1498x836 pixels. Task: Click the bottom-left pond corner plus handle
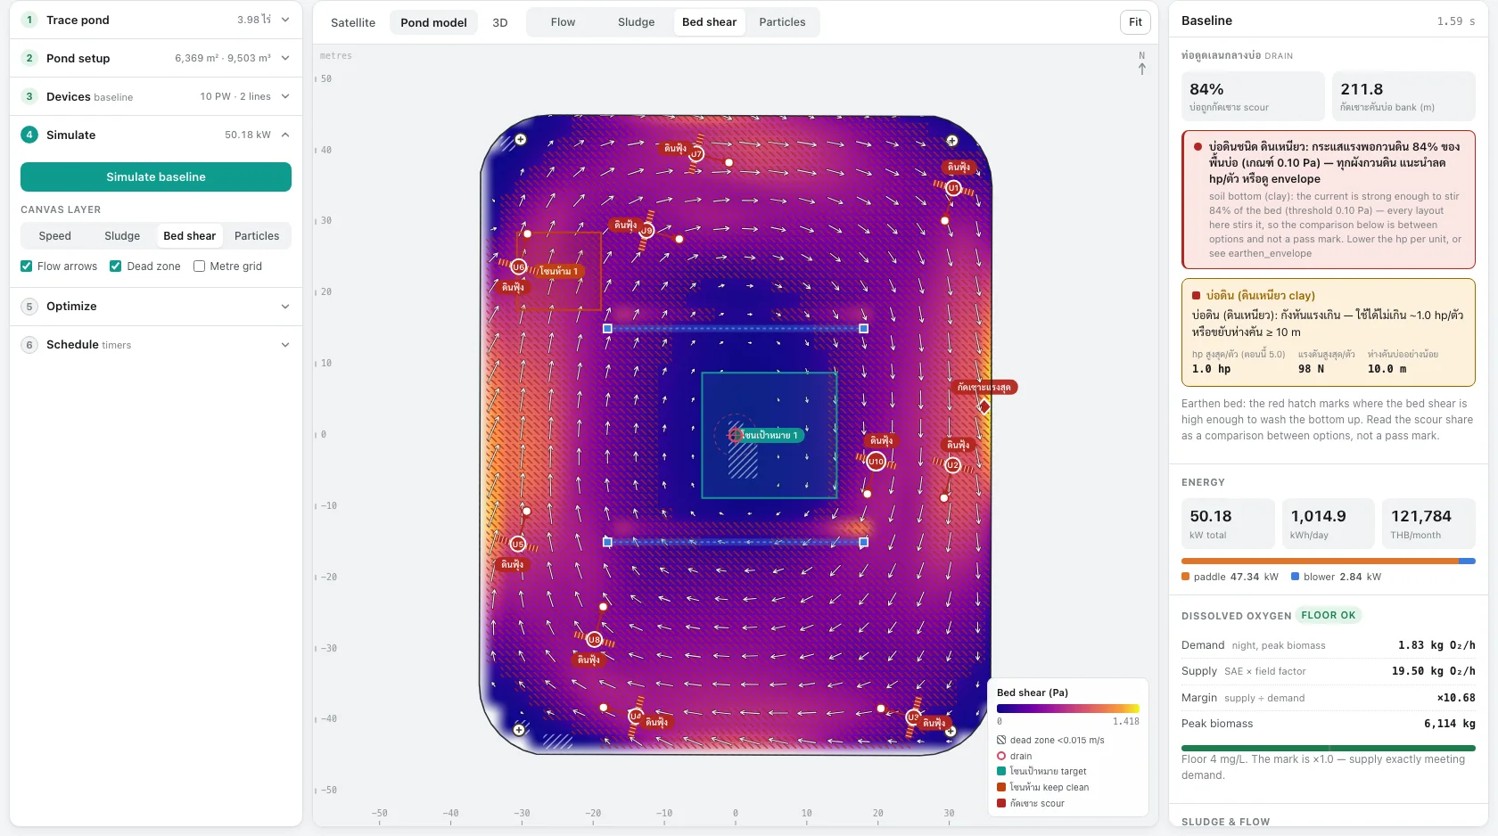pyautogui.click(x=519, y=730)
